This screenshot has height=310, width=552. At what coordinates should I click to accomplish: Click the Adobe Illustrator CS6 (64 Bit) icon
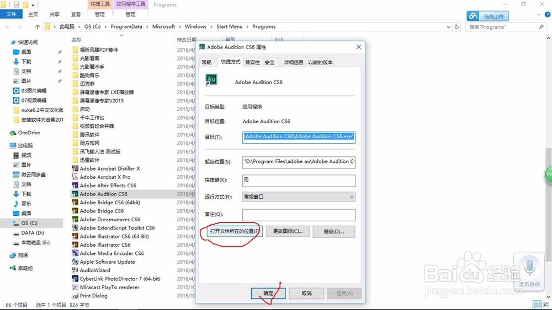tap(75, 236)
